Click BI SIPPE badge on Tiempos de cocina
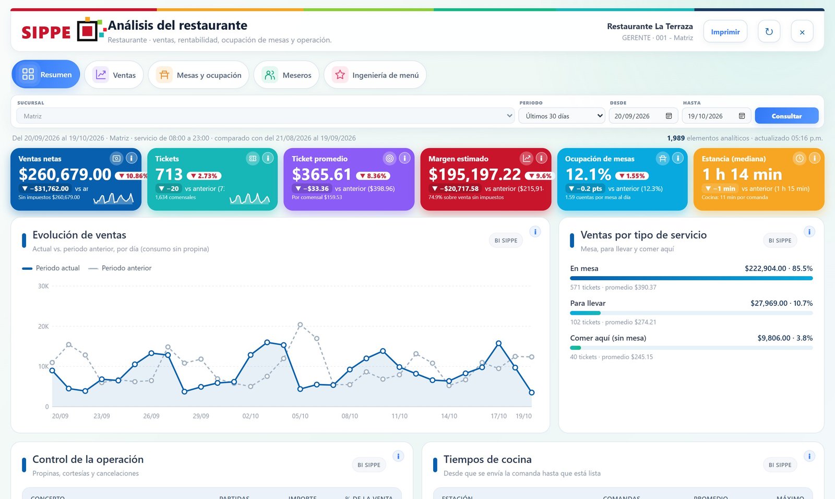 [780, 465]
